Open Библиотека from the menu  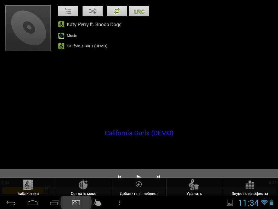point(28,187)
